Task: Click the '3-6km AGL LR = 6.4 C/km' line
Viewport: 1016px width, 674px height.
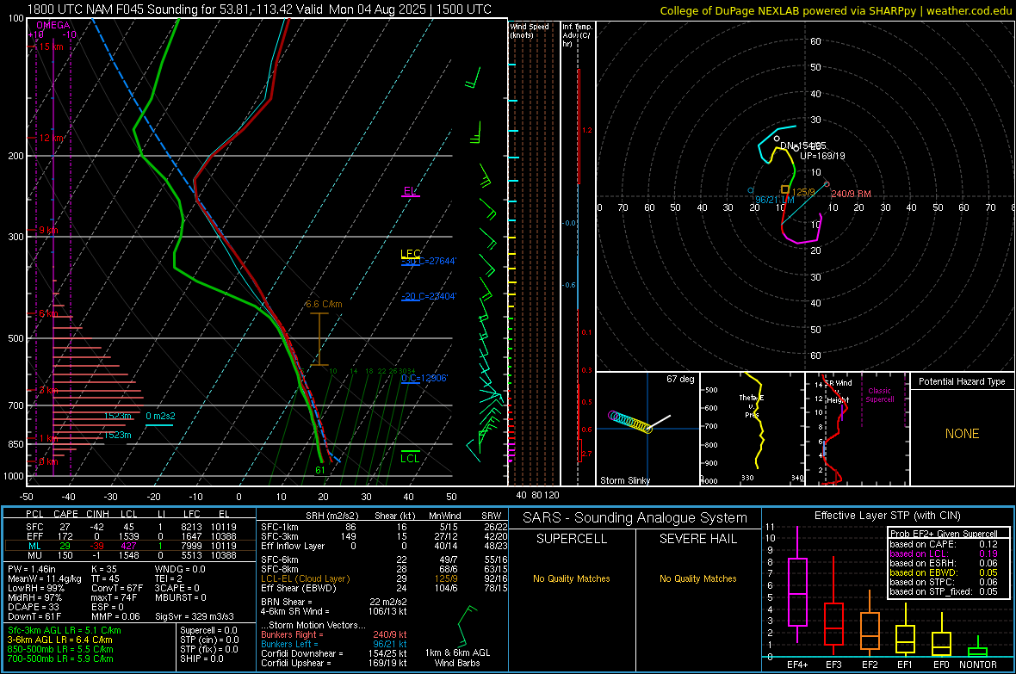Action: tap(59, 640)
